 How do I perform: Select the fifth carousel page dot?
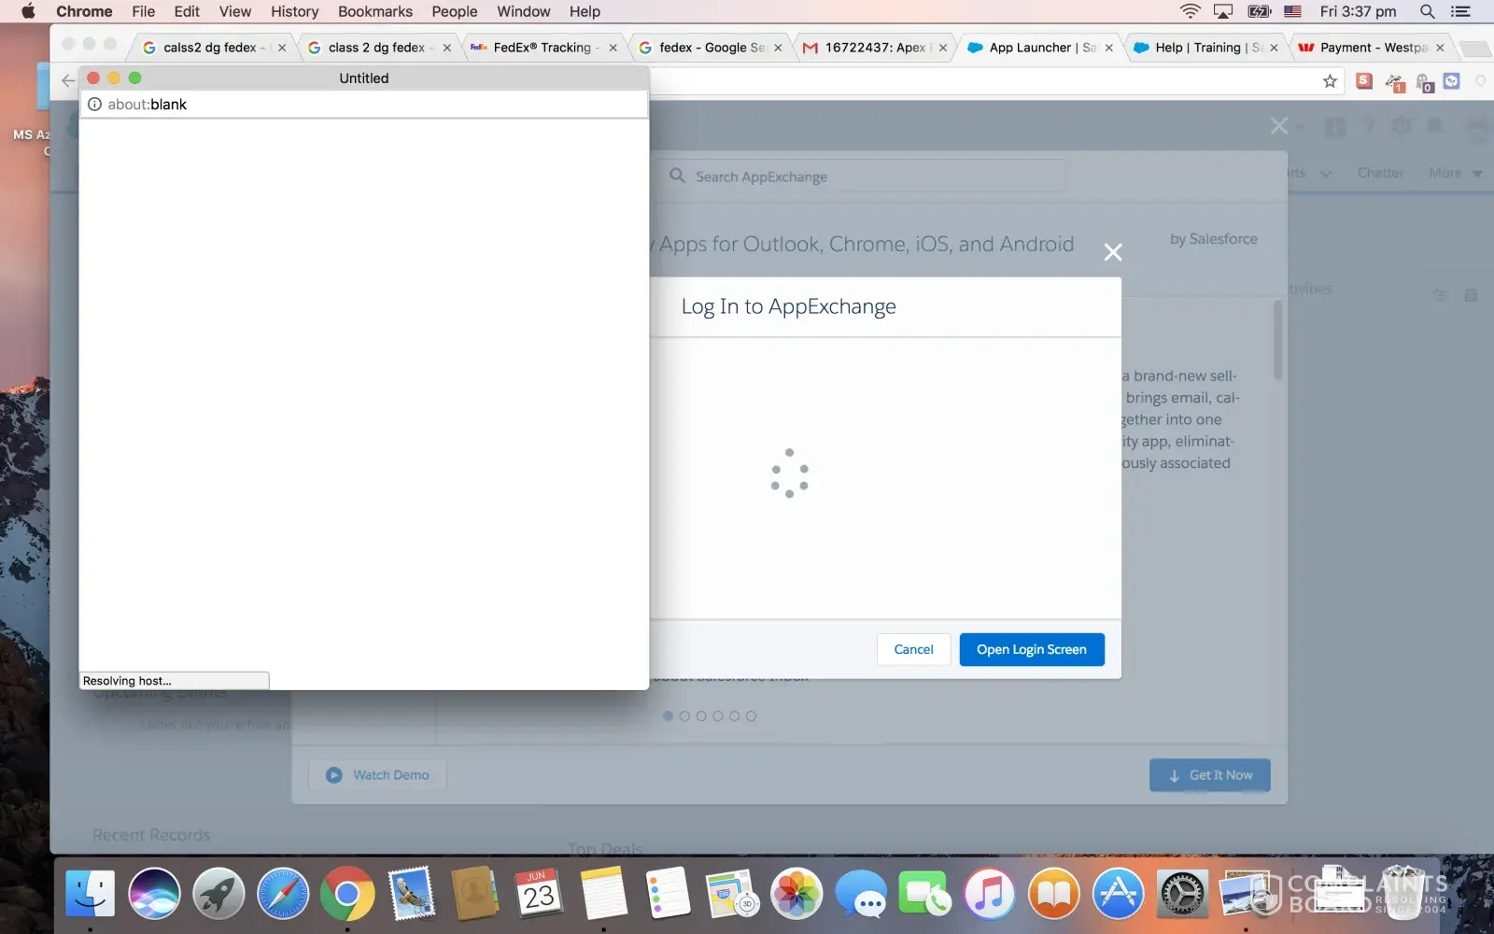click(x=735, y=716)
